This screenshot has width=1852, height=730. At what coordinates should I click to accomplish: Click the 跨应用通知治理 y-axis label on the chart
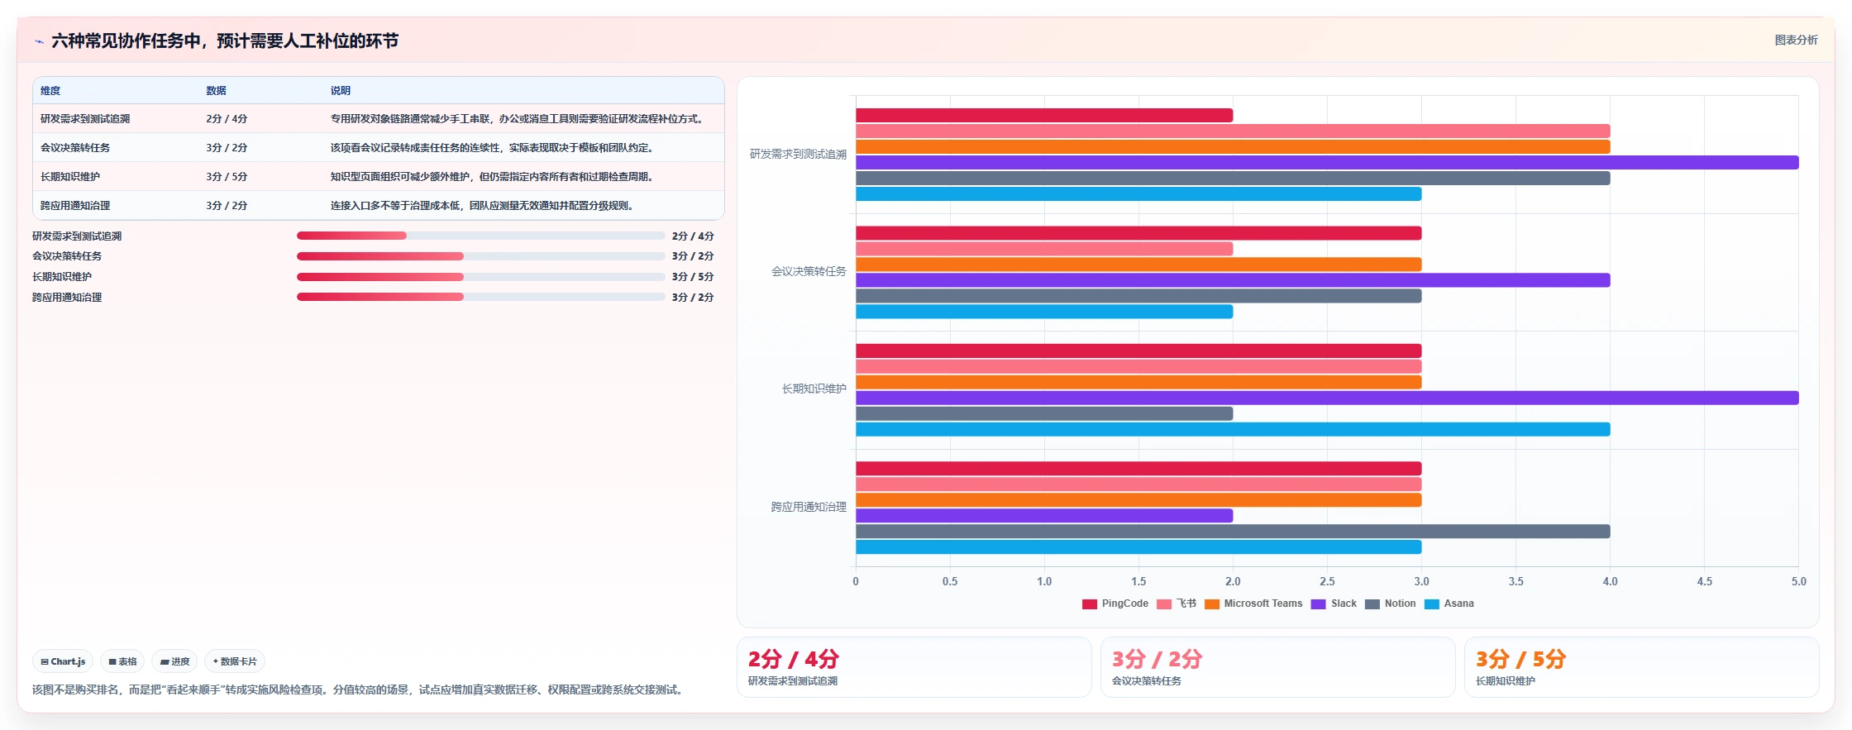coord(809,508)
